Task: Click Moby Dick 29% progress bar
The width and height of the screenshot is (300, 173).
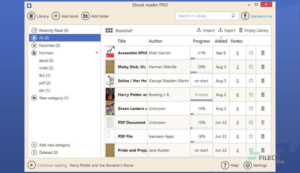Action: [201, 72]
